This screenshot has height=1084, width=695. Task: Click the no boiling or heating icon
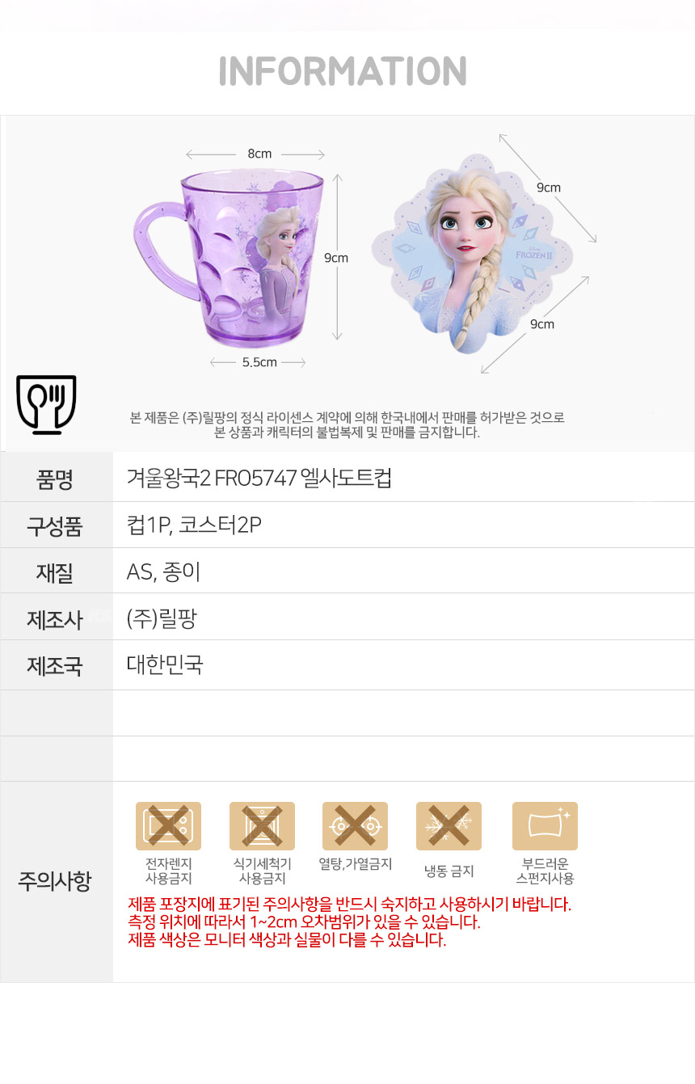click(355, 825)
